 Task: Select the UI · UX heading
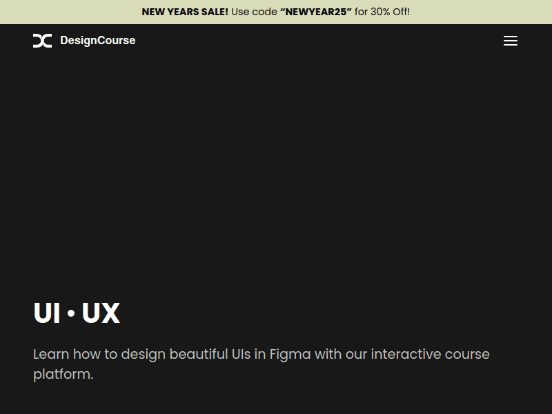(76, 313)
